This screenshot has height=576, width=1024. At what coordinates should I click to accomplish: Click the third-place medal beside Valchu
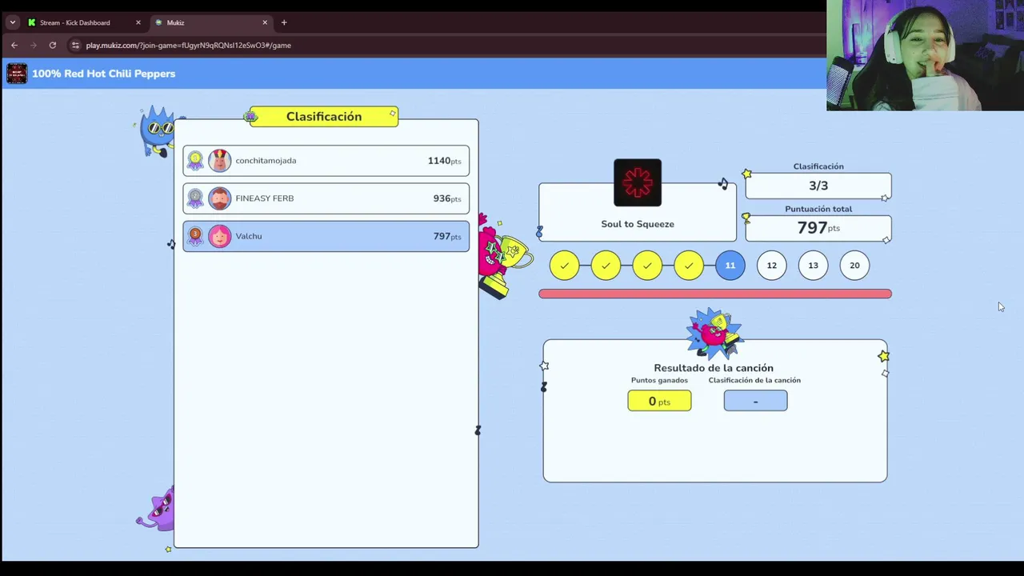tap(195, 236)
